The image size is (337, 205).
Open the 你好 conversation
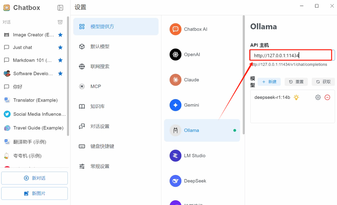(x=34, y=87)
